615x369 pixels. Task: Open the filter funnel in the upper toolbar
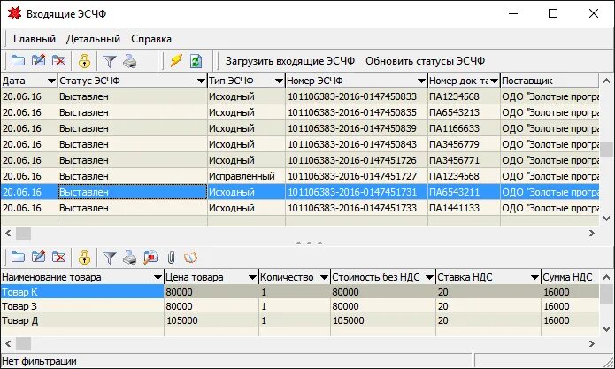click(110, 61)
